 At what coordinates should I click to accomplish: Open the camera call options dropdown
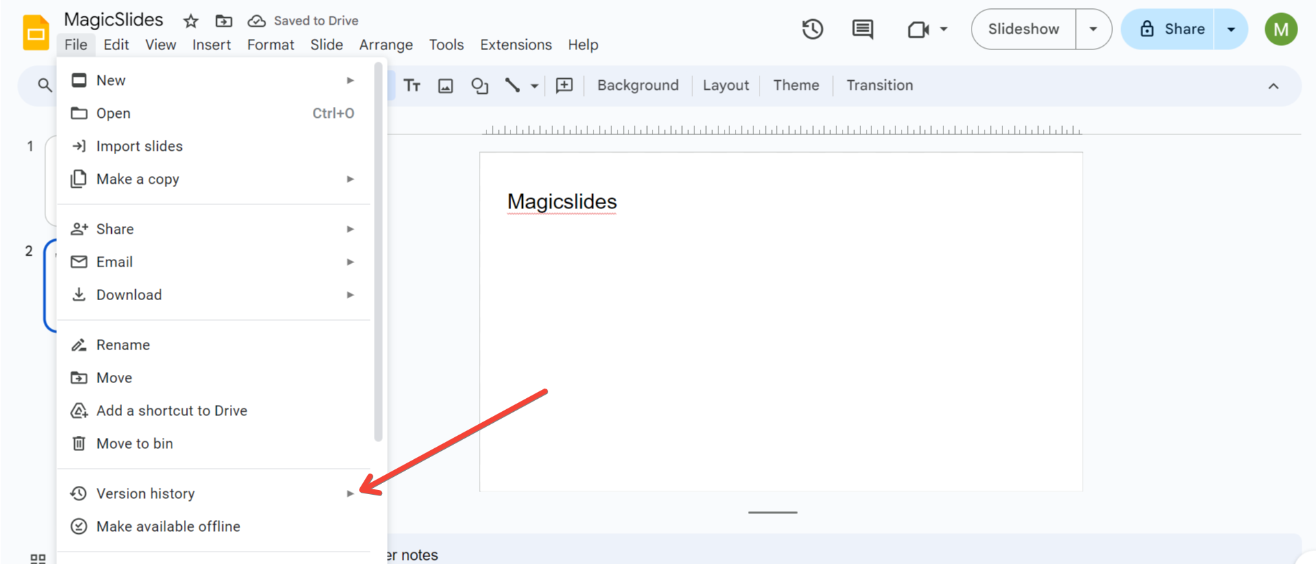(944, 29)
